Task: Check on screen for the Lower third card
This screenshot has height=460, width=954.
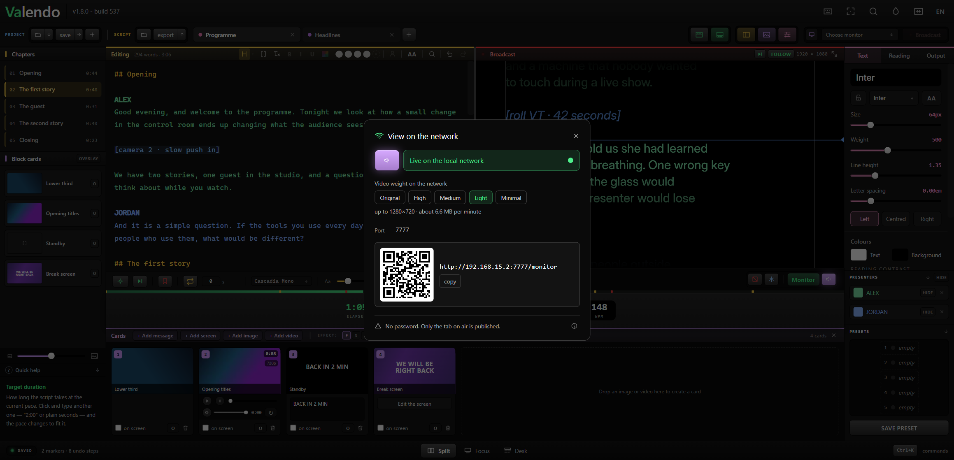Action: (119, 428)
